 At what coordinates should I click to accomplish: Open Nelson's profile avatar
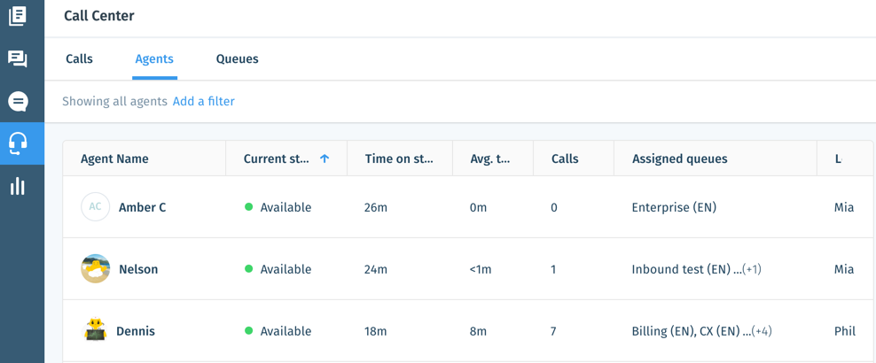(96, 269)
